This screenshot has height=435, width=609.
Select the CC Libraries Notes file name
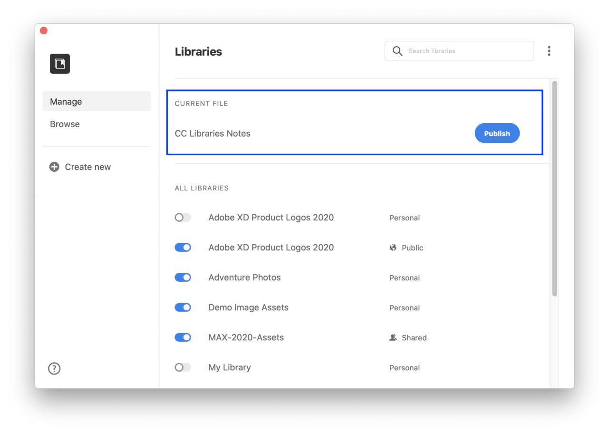[212, 133]
